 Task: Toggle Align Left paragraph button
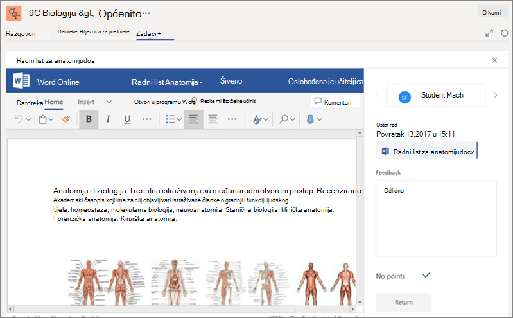193,119
